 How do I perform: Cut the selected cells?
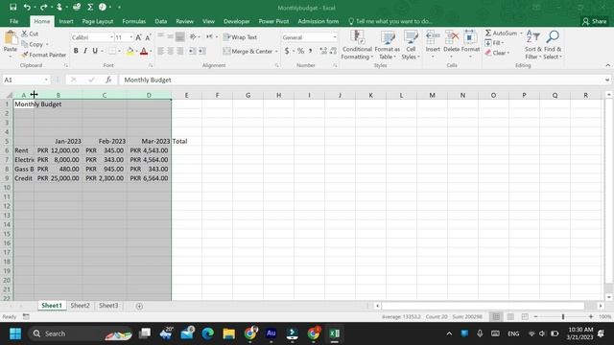(x=30, y=34)
